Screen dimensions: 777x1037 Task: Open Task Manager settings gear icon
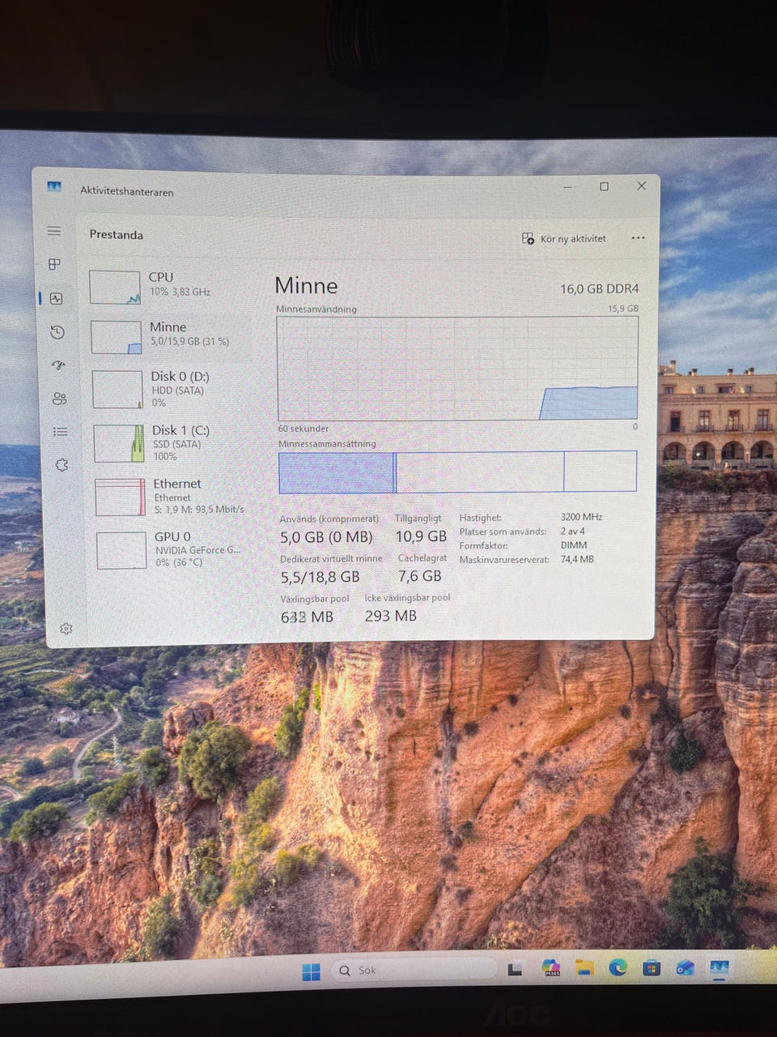66,629
